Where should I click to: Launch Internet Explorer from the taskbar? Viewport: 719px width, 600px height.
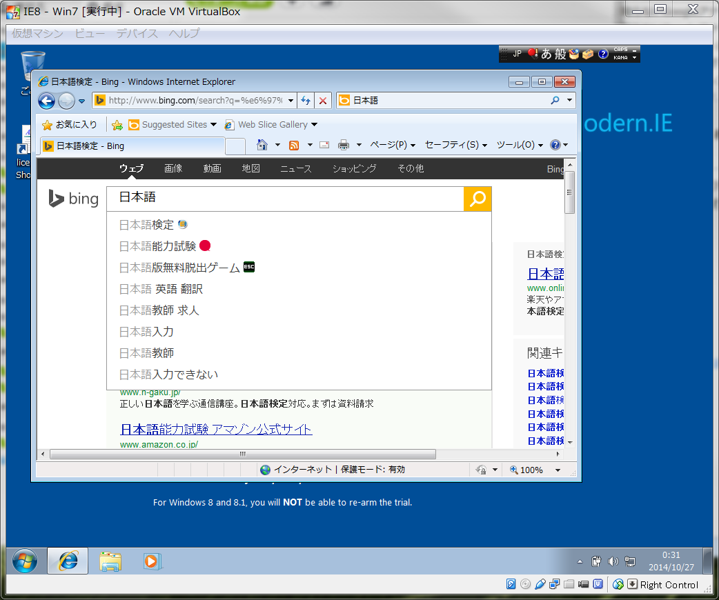(x=68, y=561)
